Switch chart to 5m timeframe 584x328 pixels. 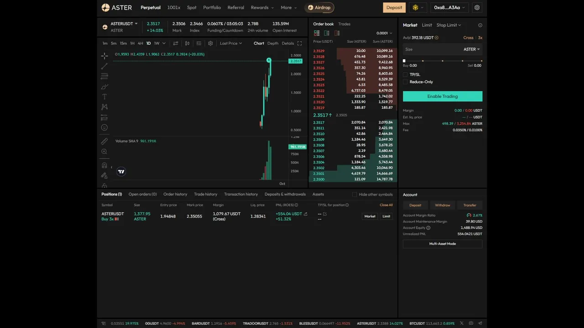click(x=114, y=43)
